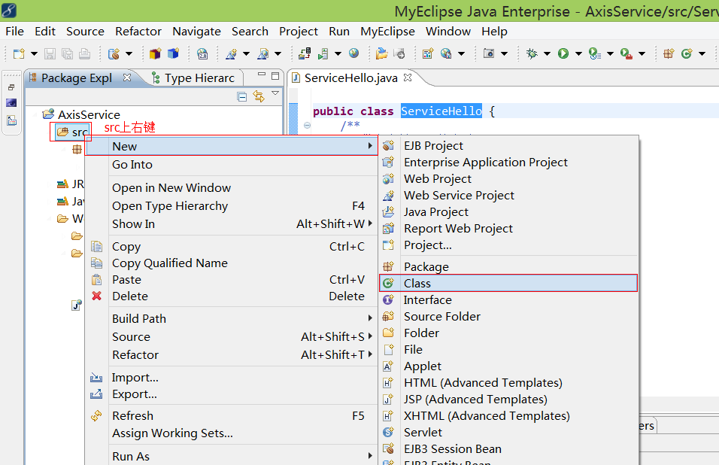Choose Source Folder in the New submenu
Viewport: 719px width, 465px height.
(x=508, y=317)
